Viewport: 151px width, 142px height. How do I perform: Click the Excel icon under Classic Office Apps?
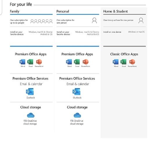click(x=123, y=62)
